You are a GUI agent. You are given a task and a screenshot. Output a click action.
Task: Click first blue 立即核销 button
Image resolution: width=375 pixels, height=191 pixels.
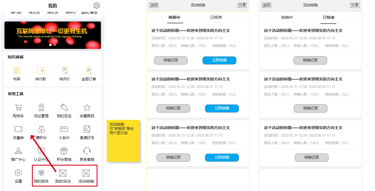tap(219, 60)
